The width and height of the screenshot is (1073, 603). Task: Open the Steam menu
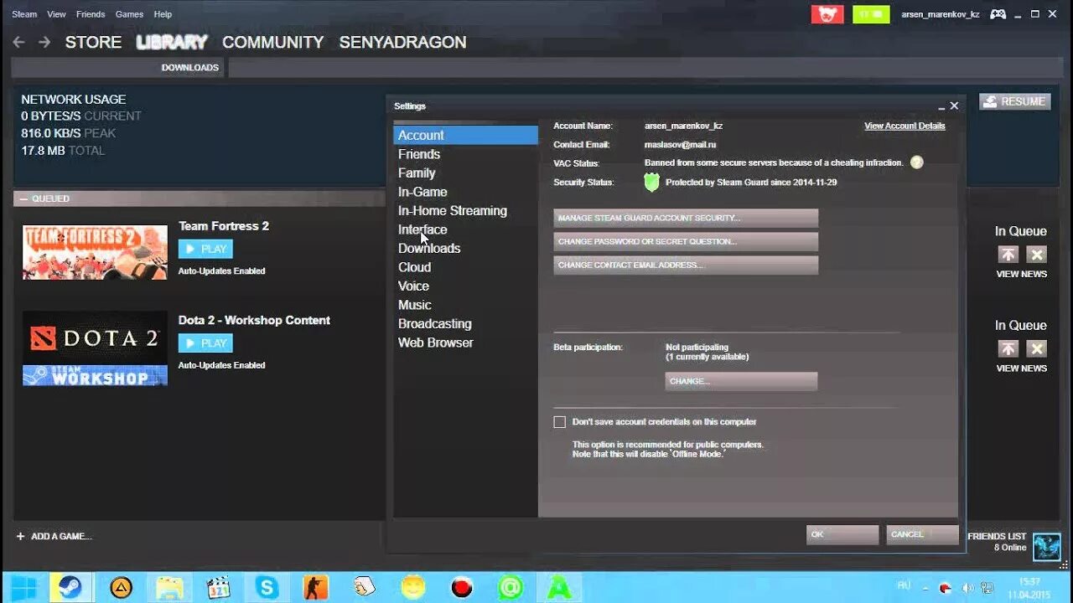click(x=24, y=14)
